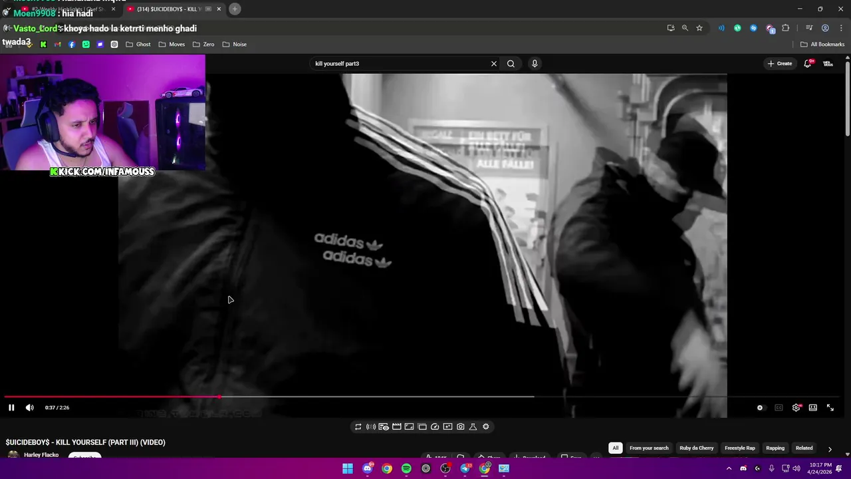Viewport: 851px width, 479px height.
Task: Click the clapperboard icon in the enhancer toolbar
Action: tap(396, 426)
